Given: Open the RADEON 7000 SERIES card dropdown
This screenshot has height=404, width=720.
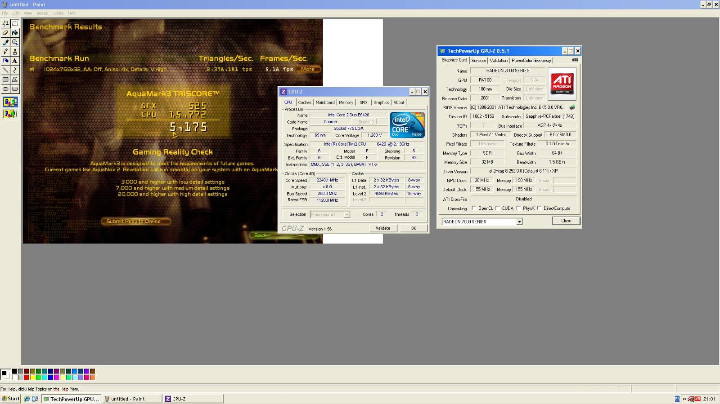Looking at the screenshot, I should pos(519,222).
